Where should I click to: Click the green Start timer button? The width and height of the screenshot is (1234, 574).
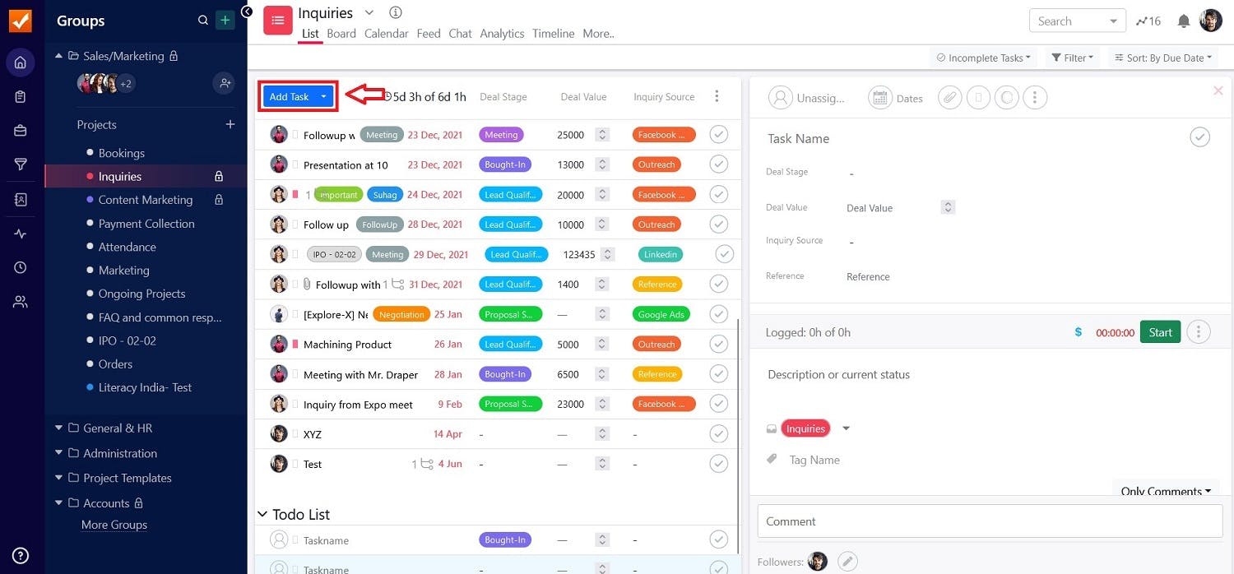click(x=1160, y=332)
